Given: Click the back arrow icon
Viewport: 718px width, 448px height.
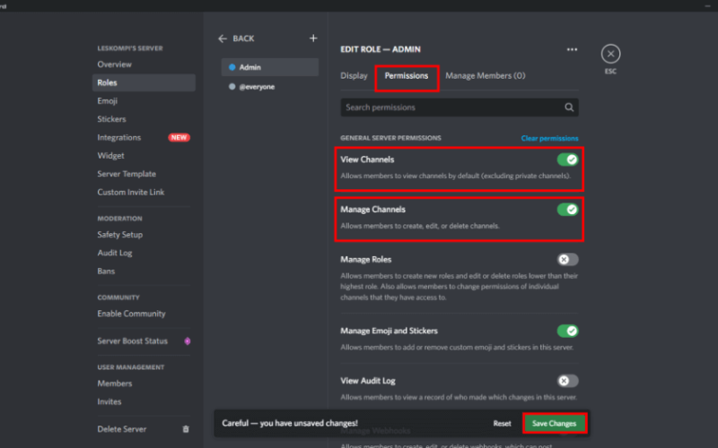Looking at the screenshot, I should tap(223, 39).
